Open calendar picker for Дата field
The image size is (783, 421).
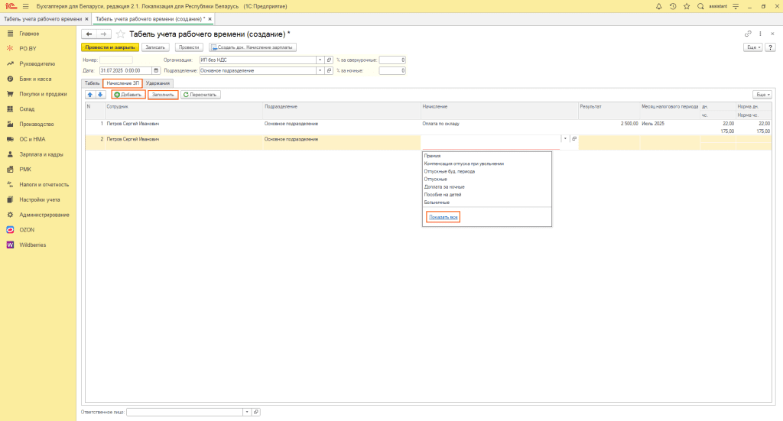coord(156,71)
